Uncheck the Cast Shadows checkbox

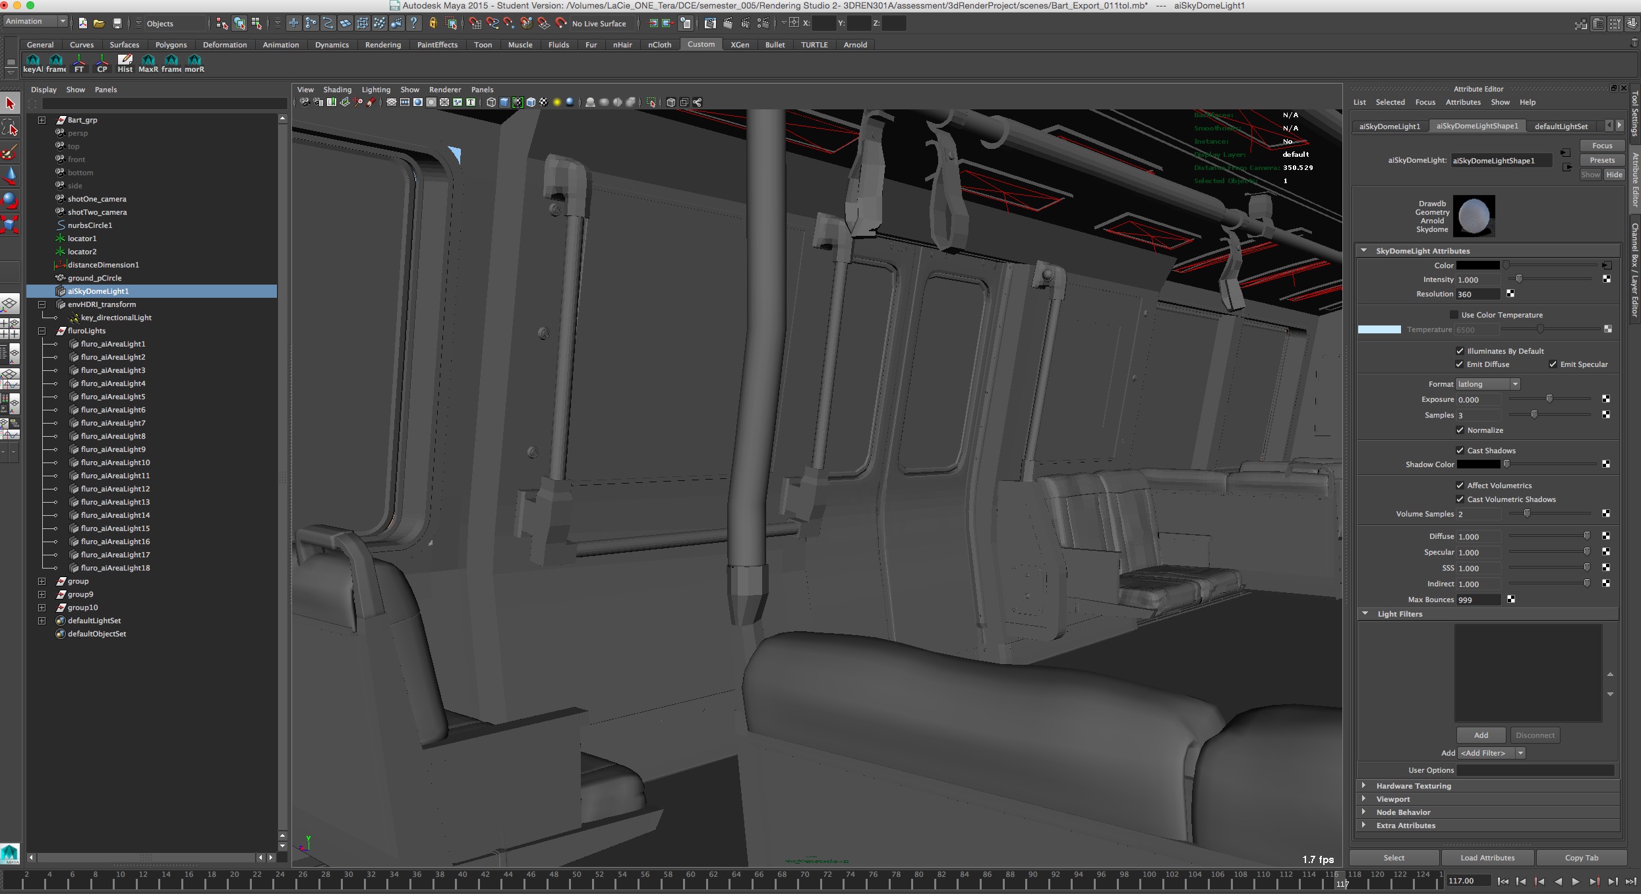pos(1460,451)
